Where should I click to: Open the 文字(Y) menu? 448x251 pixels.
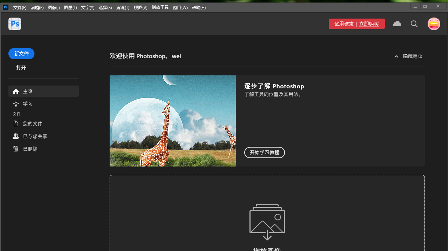(x=87, y=7)
